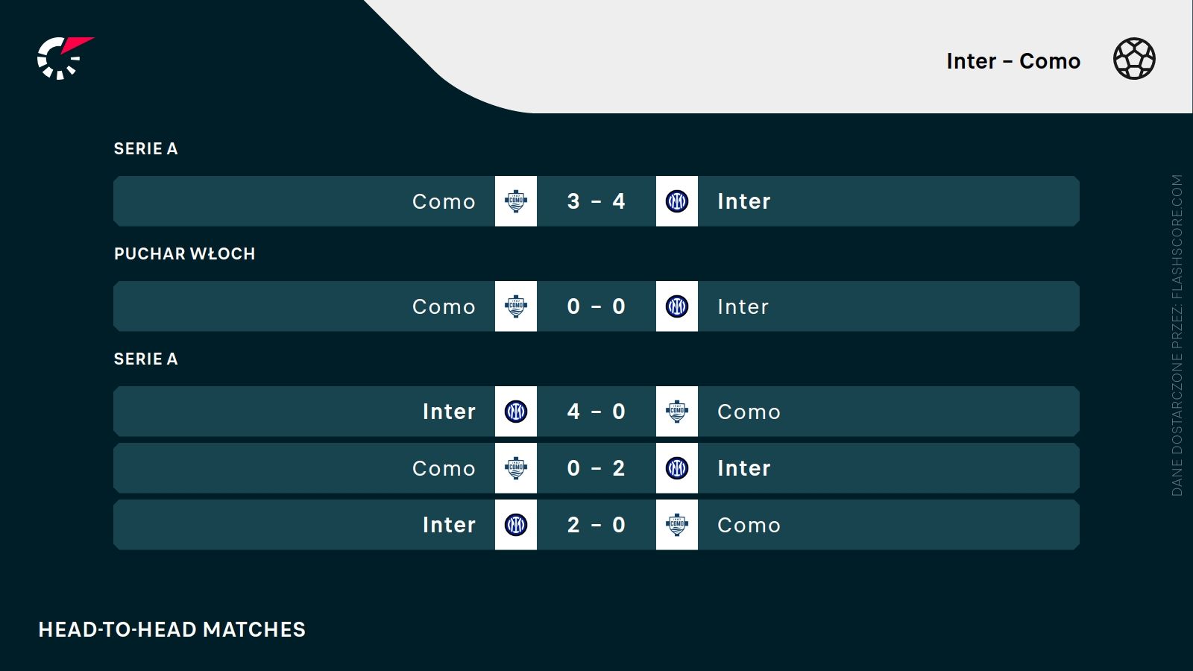Open the 0 - 0 score result
This screenshot has width=1193, height=671.
click(596, 306)
